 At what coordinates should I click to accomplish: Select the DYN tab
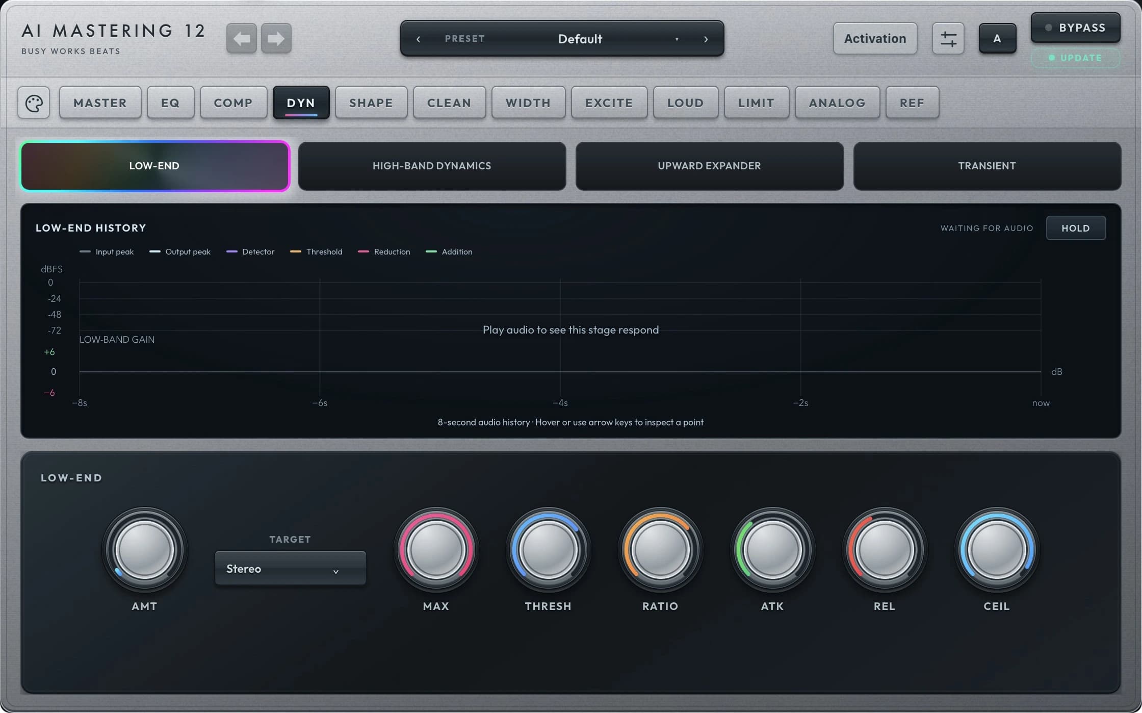pyautogui.click(x=301, y=103)
